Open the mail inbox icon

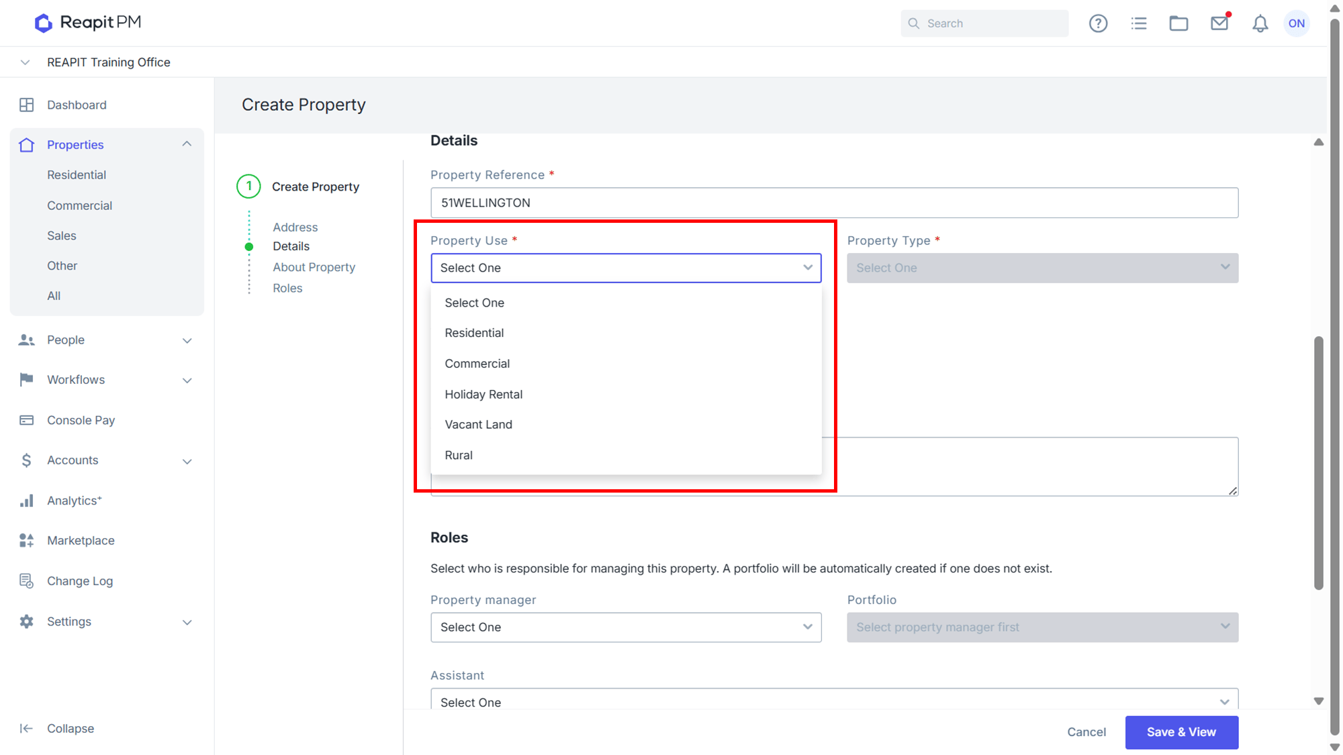point(1219,23)
